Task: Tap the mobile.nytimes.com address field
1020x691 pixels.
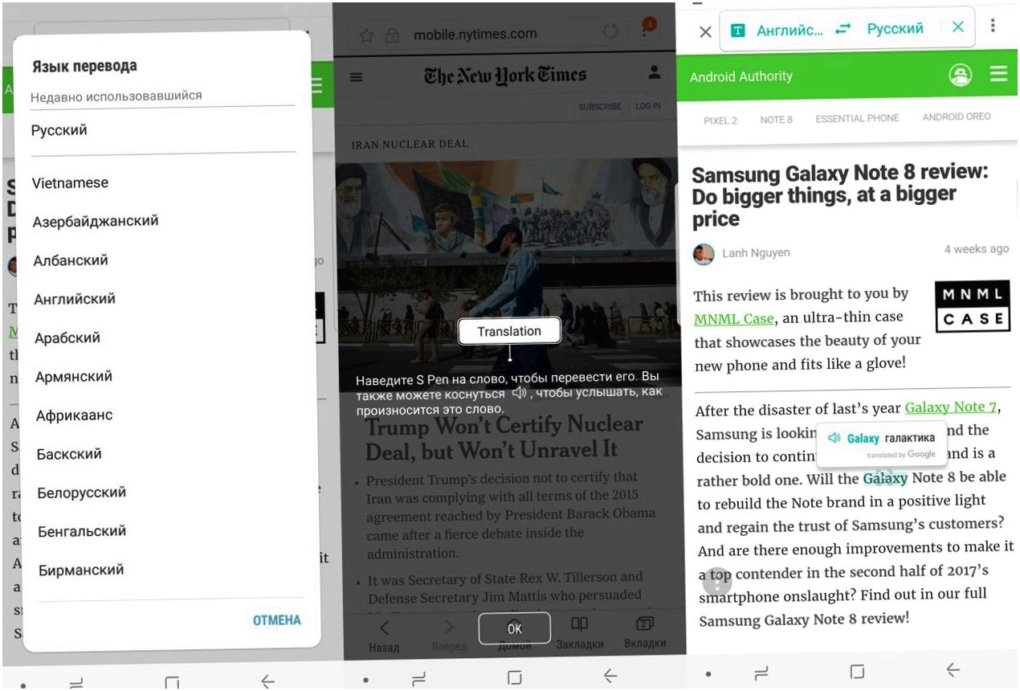Action: pos(475,35)
